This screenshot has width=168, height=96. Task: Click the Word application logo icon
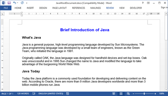pos(4,3)
